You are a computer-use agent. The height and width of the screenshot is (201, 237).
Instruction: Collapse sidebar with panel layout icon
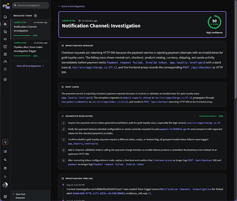click(5, 196)
